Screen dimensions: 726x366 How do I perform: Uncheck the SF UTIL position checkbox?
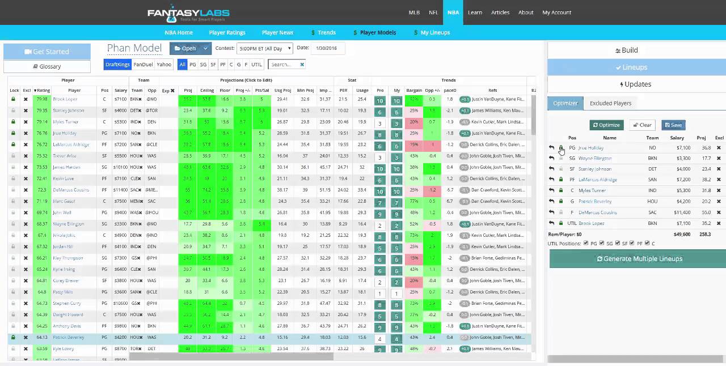pos(617,243)
